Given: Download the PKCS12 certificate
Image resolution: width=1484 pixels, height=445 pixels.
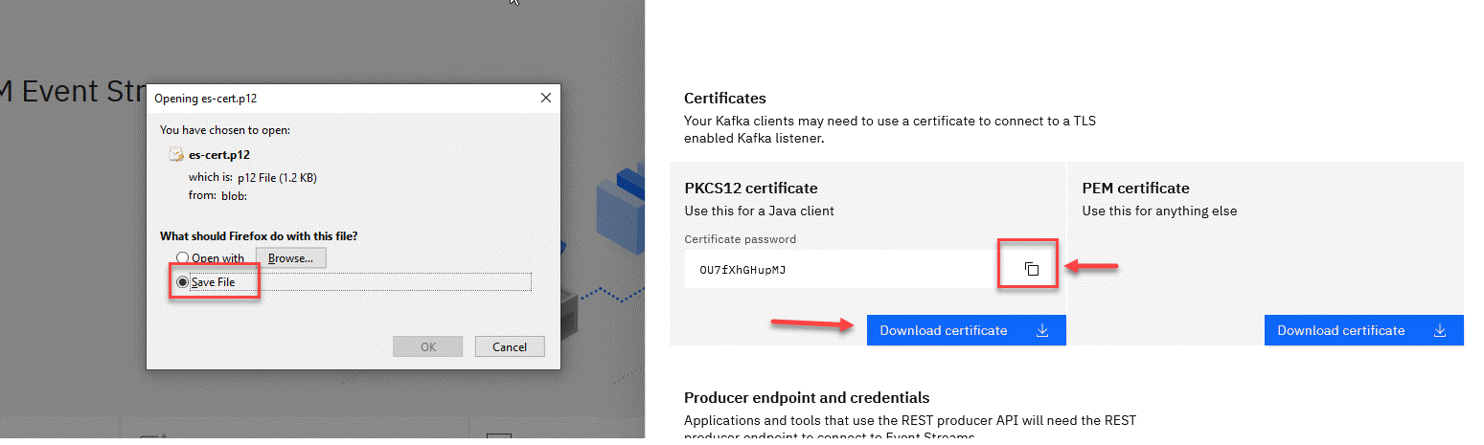Looking at the screenshot, I should 944,331.
